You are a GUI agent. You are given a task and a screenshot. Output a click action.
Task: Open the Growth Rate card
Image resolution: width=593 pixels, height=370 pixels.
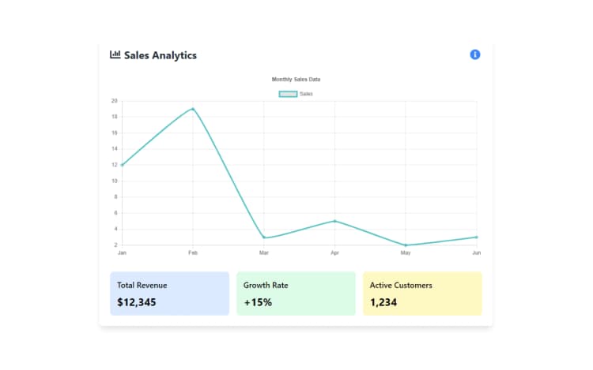(296, 293)
